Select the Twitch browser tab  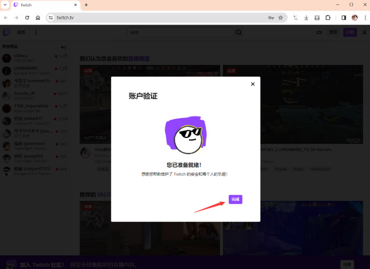coord(45,5)
